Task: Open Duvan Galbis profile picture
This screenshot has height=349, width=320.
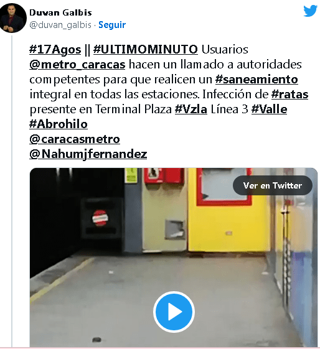Action: point(13,18)
